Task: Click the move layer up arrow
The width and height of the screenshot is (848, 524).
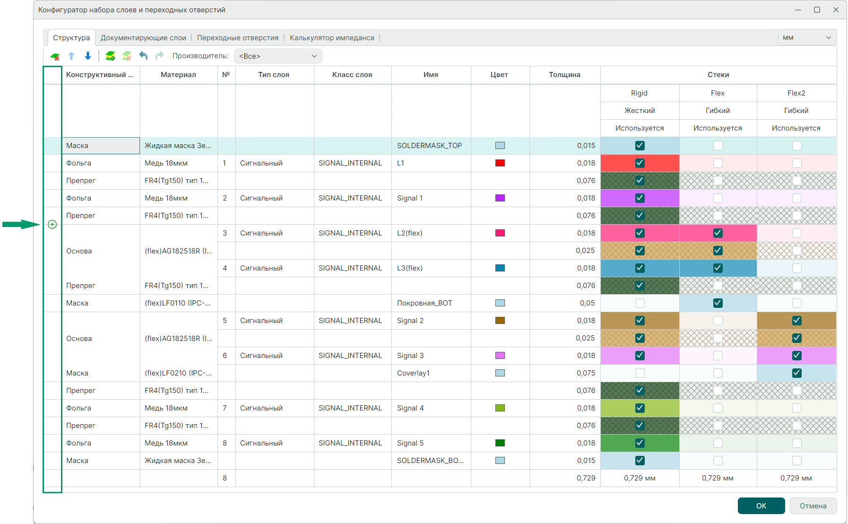Action: (x=71, y=56)
